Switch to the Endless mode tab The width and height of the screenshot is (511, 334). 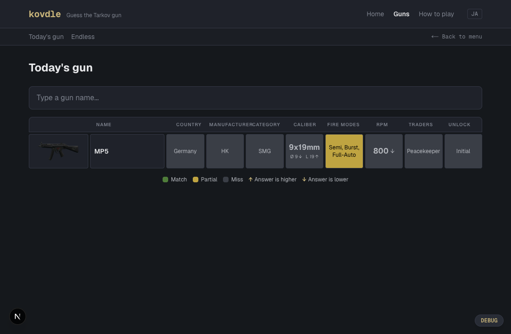83,37
